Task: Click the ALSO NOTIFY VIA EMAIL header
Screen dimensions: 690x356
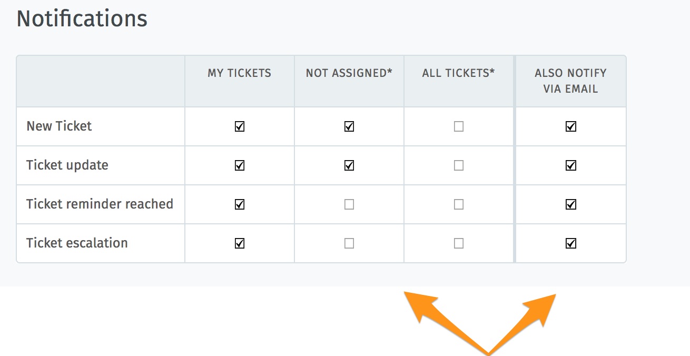Action: coord(570,81)
